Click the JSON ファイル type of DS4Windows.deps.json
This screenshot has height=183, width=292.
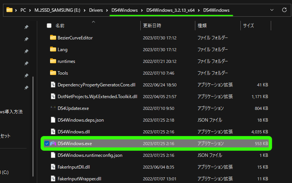tap(210, 120)
